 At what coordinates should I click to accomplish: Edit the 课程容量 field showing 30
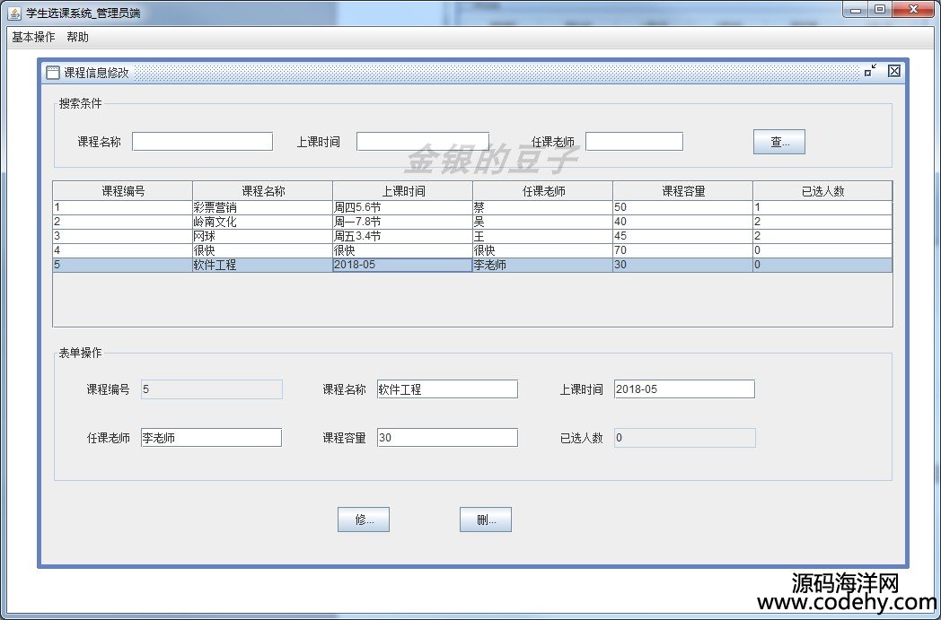[x=447, y=438]
